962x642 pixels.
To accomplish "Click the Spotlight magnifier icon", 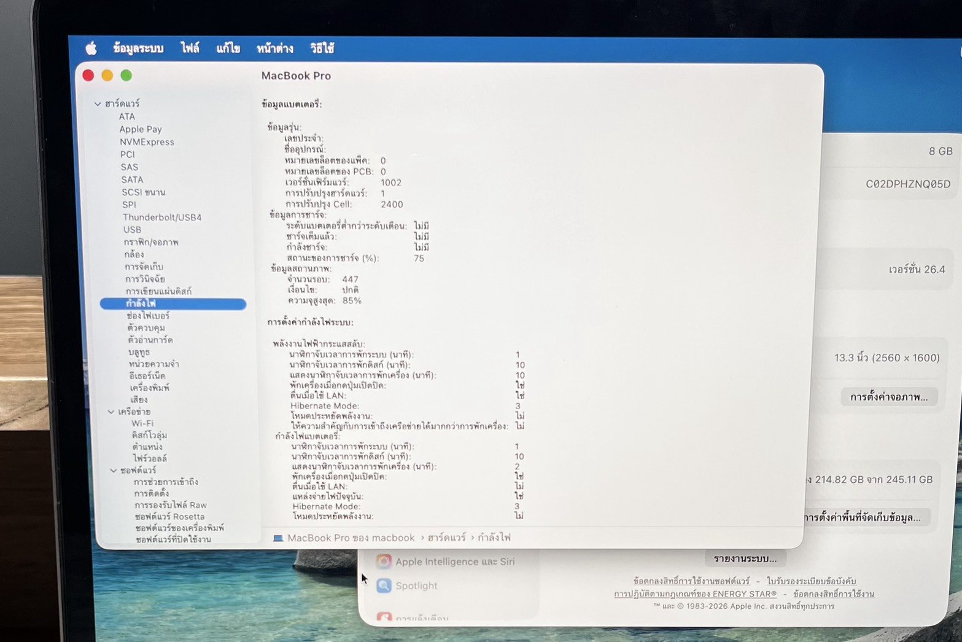I will pos(384,585).
